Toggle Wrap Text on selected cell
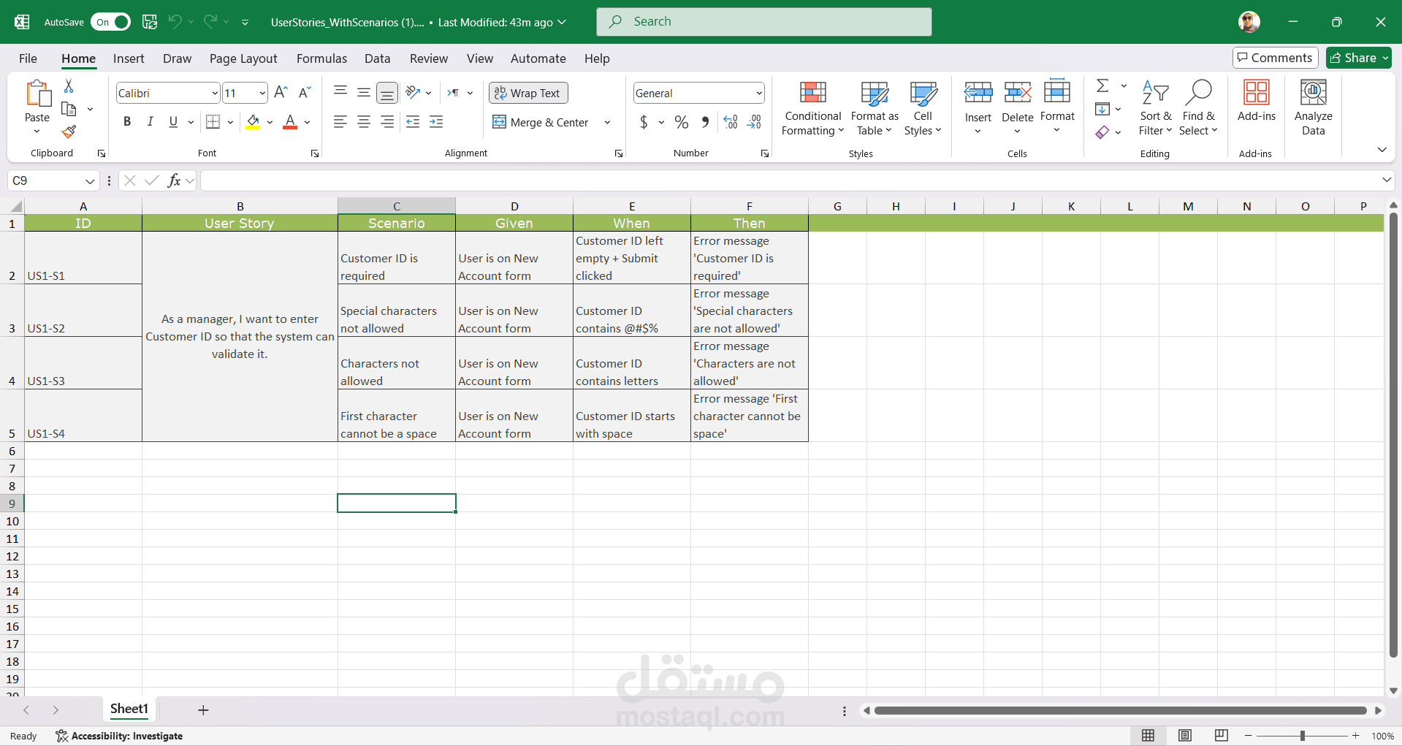This screenshot has width=1402, height=746. pos(527,93)
